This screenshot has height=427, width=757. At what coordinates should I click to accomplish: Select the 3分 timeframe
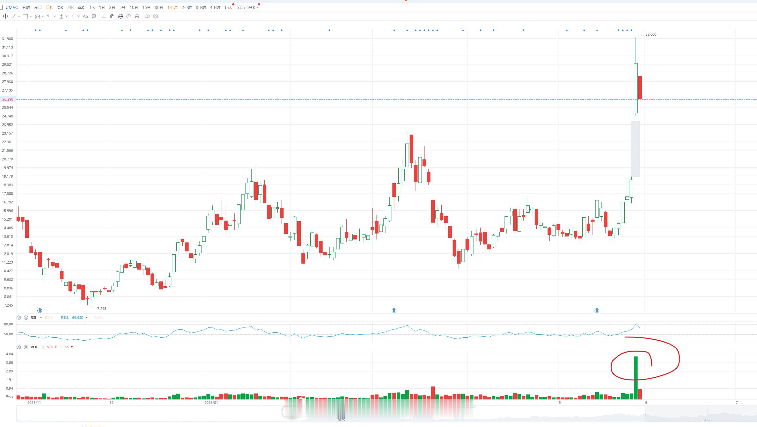pyautogui.click(x=112, y=7)
